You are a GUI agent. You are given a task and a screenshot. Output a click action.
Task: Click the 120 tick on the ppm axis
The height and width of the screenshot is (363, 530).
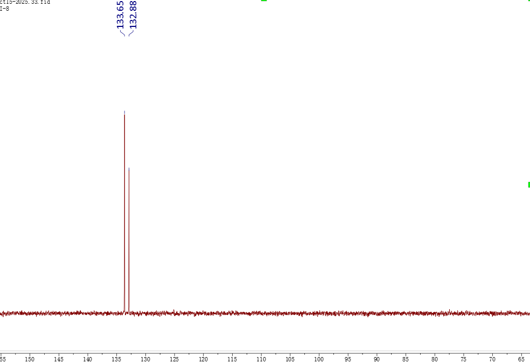click(x=204, y=359)
